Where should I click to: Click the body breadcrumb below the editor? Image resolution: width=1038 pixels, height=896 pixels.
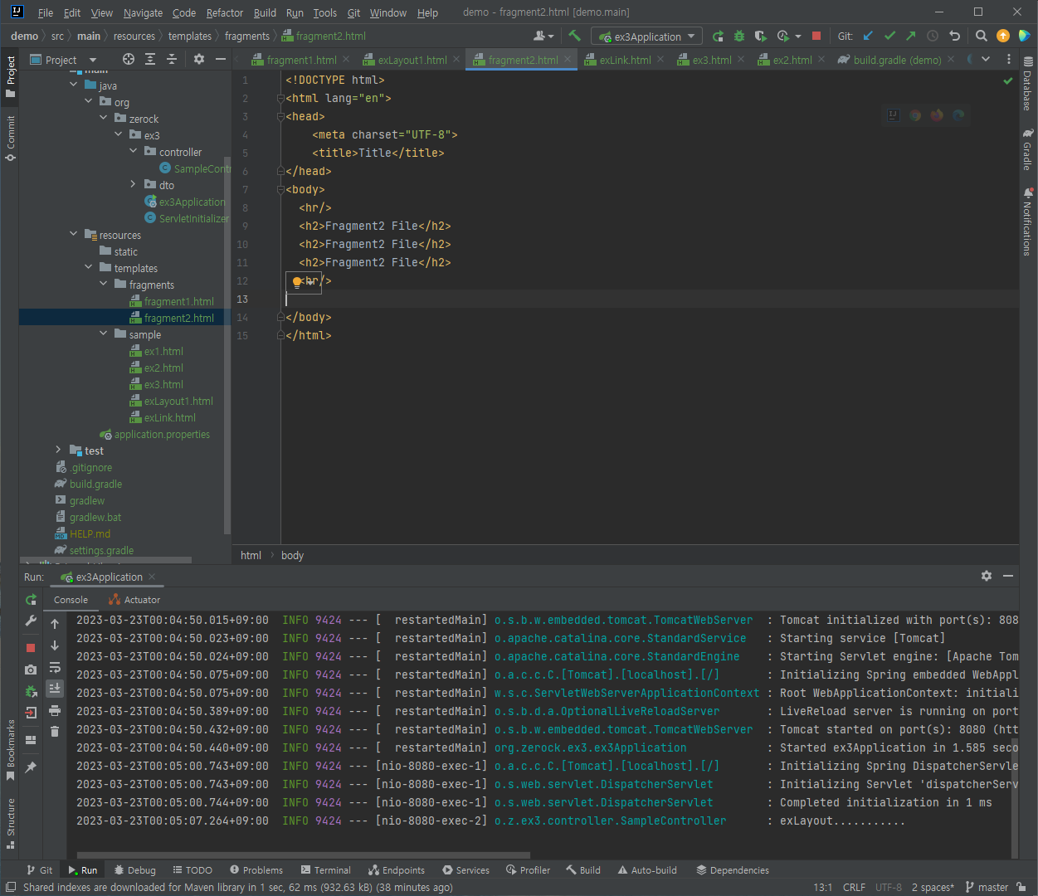coord(292,555)
